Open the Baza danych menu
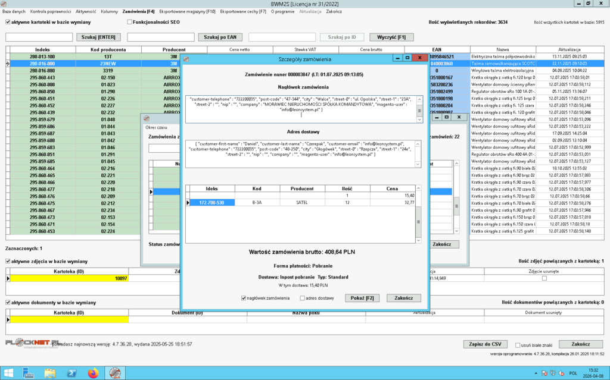 coord(14,11)
